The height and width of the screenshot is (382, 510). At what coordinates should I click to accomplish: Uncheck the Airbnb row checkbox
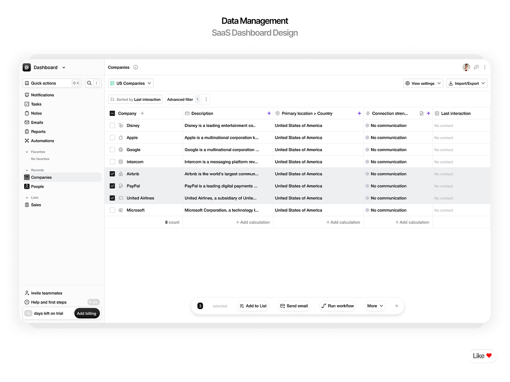(x=112, y=174)
